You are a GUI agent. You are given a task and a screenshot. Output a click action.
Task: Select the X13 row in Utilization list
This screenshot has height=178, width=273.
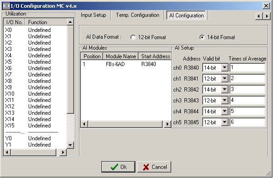click(x=35, y=113)
